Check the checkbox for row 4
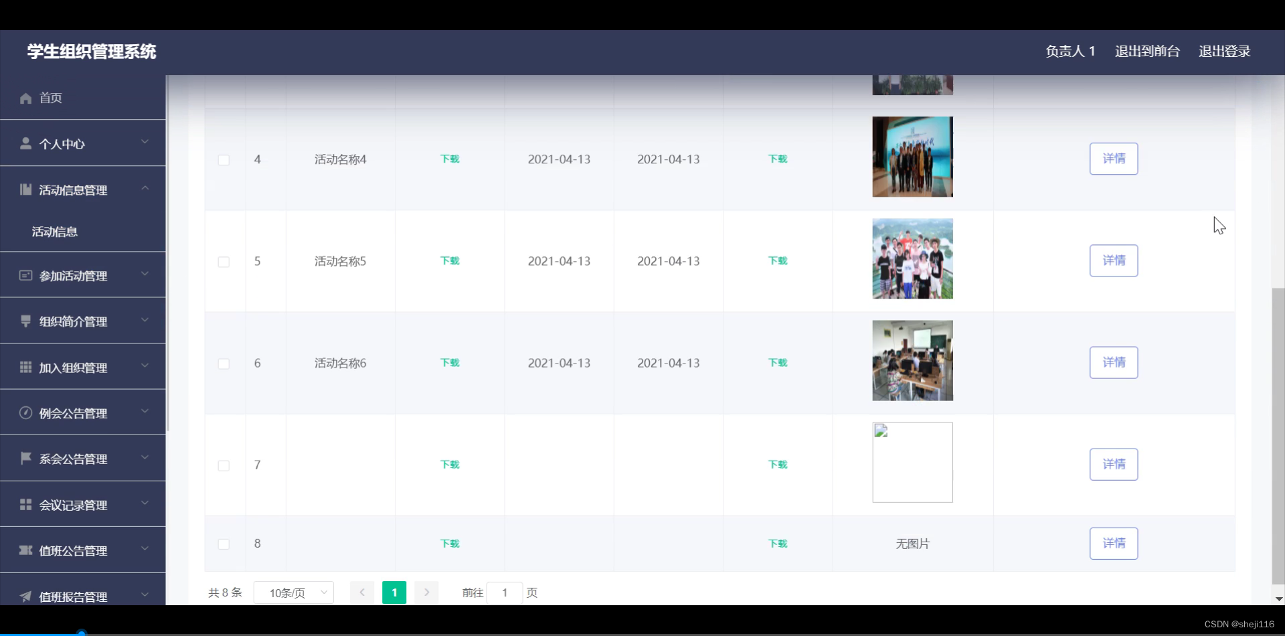 [224, 160]
